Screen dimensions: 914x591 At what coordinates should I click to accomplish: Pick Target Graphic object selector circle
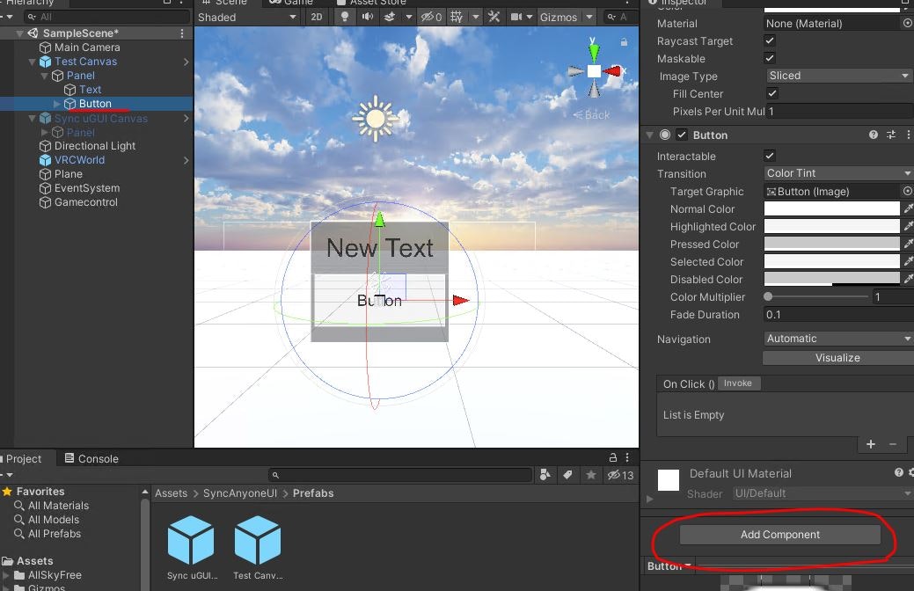pyautogui.click(x=908, y=191)
